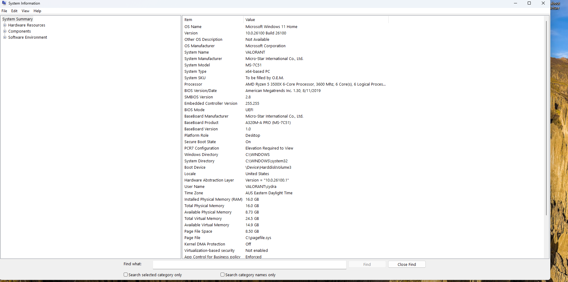Click the value Microsoft Windows 11 Home
Screen dimensions: 568x282
271,27
